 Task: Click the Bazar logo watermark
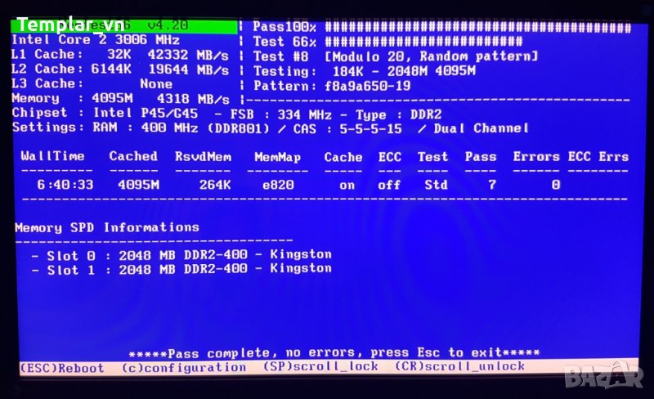[x=613, y=378]
